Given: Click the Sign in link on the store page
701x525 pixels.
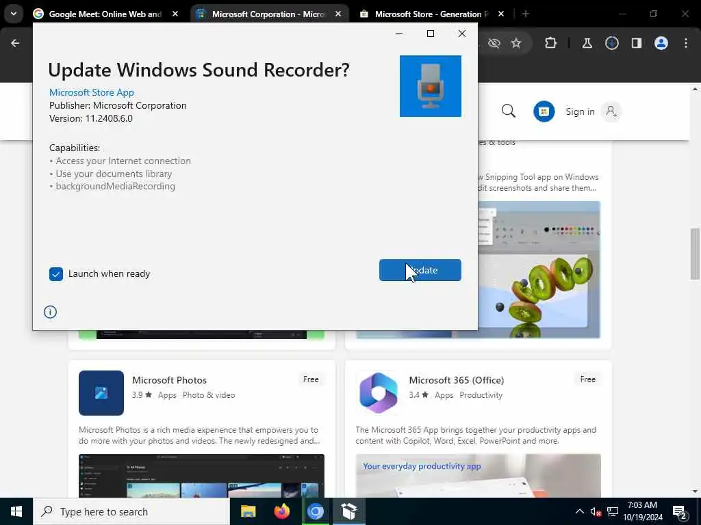Looking at the screenshot, I should [580, 111].
